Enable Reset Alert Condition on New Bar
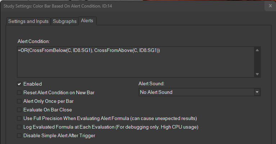This screenshot has width=276, height=144. coord(19,93)
